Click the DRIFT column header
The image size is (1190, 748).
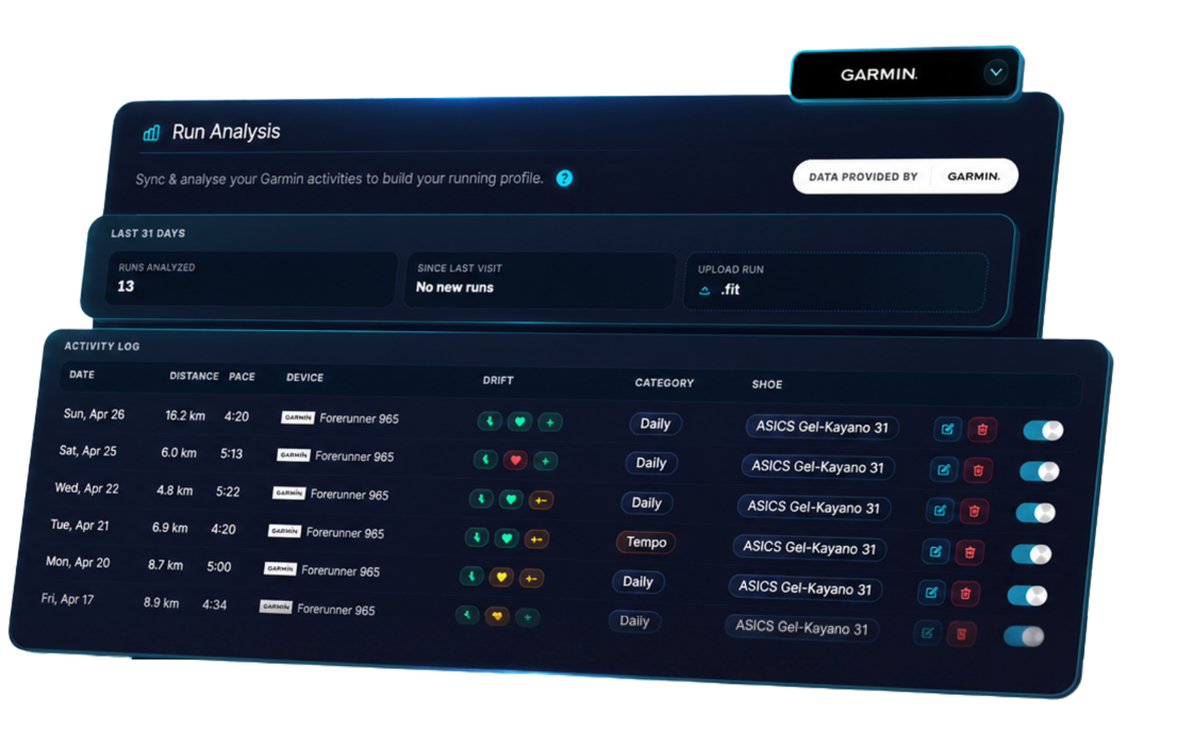click(497, 380)
